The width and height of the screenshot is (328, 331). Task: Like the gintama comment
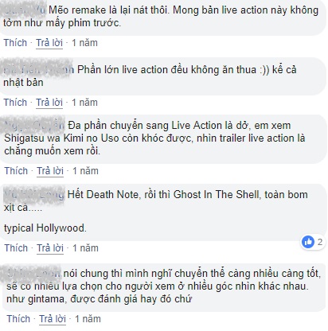(18, 318)
